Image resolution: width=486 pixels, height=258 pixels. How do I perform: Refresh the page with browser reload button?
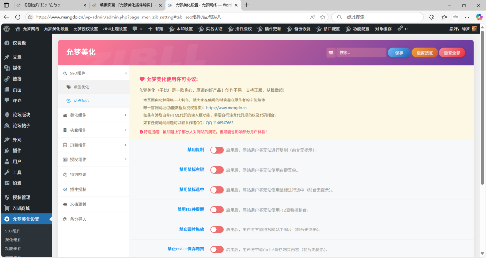click(x=18, y=18)
